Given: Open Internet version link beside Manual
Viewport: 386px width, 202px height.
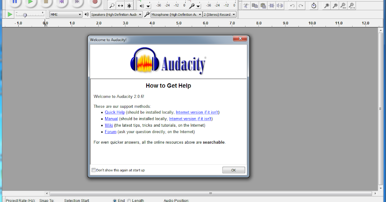Looking at the screenshot, I should click(x=190, y=119).
